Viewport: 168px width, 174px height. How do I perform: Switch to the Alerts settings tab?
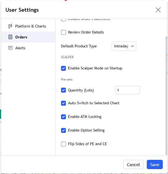point(20,48)
